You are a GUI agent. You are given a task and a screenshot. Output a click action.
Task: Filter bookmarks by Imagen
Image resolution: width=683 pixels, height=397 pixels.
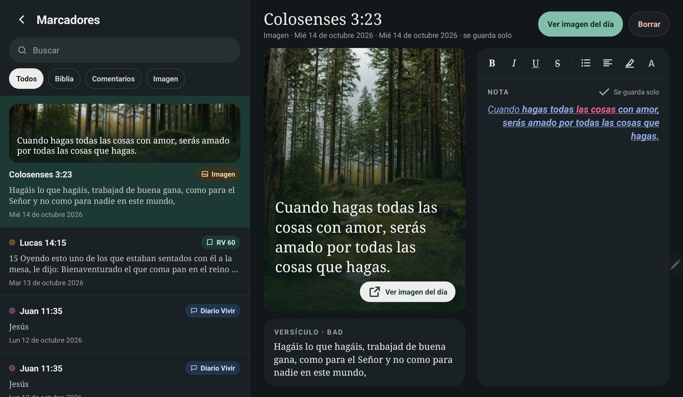(166, 79)
